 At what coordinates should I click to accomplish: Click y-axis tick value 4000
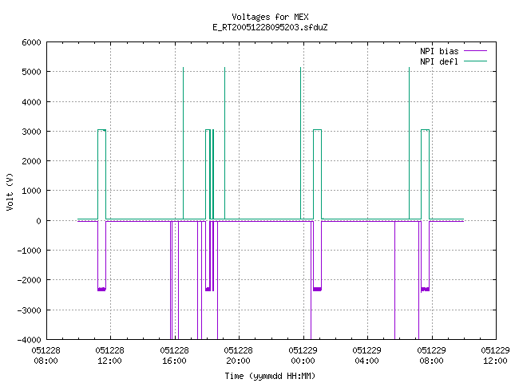tap(31, 102)
